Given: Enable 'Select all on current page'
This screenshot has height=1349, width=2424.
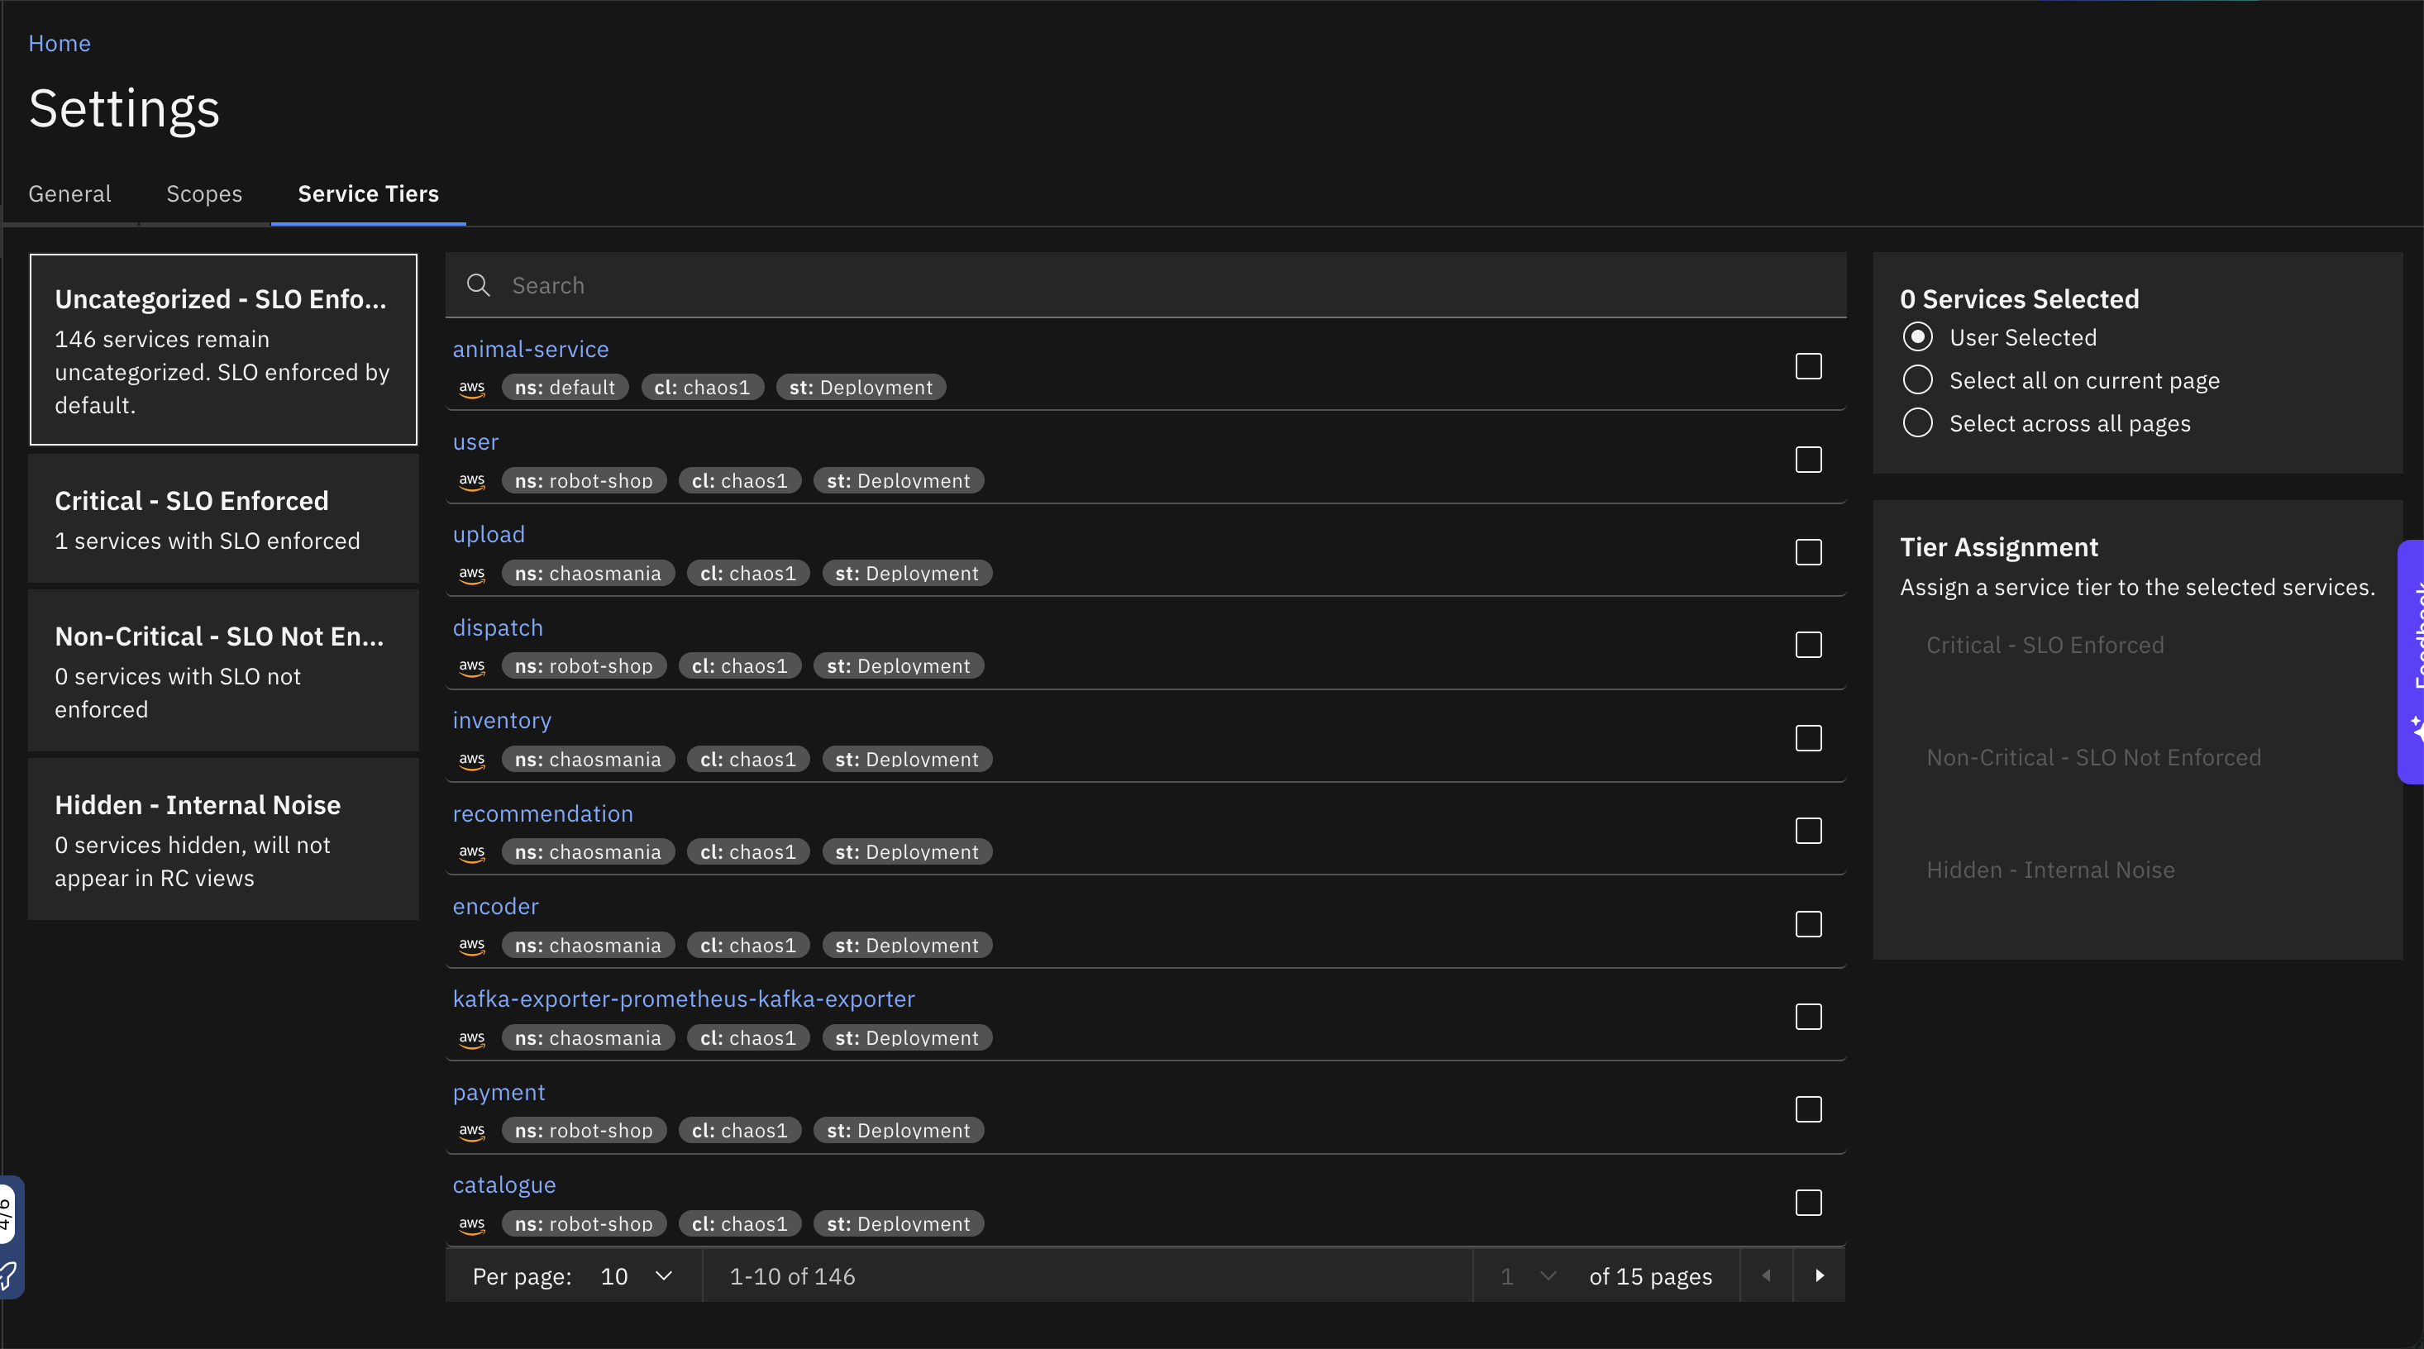Looking at the screenshot, I should 1919,380.
